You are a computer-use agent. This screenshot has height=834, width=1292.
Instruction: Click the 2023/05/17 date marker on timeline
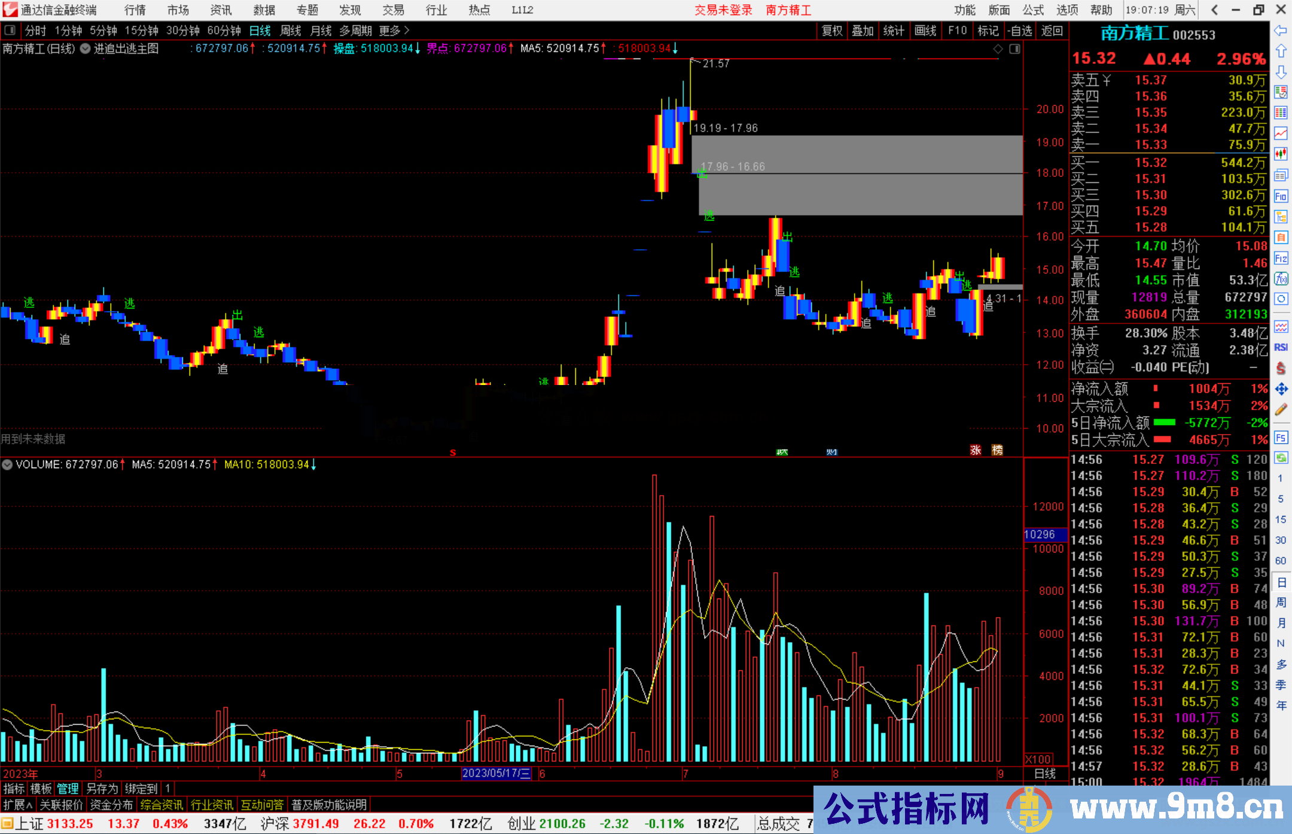click(496, 773)
